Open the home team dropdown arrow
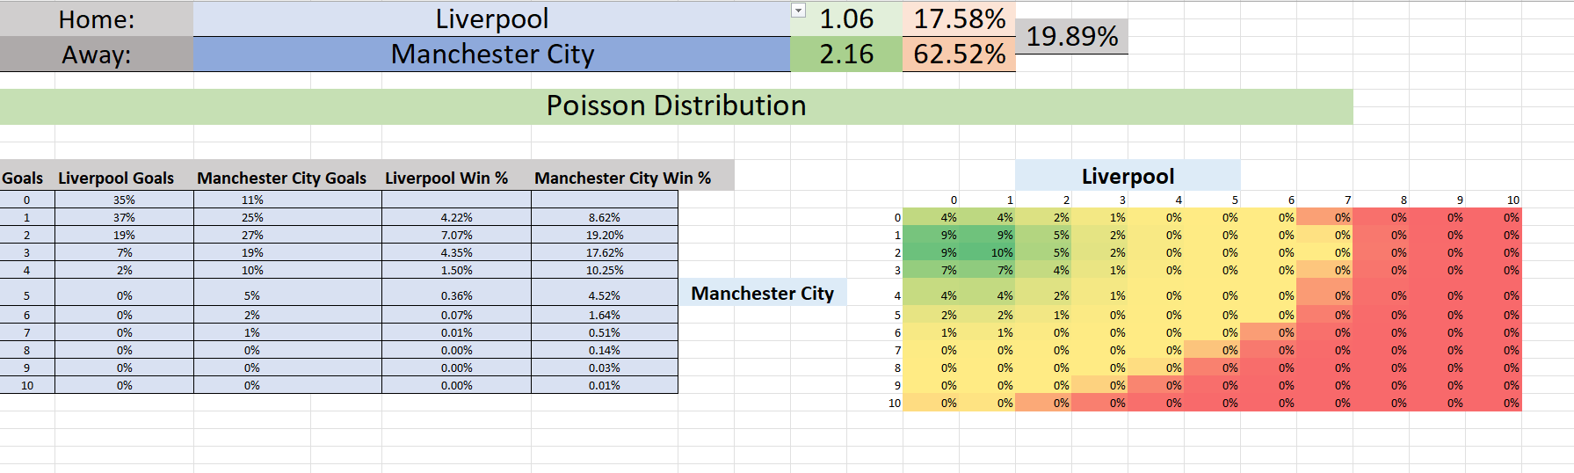Screen dimensions: 1574x473 [x=798, y=11]
